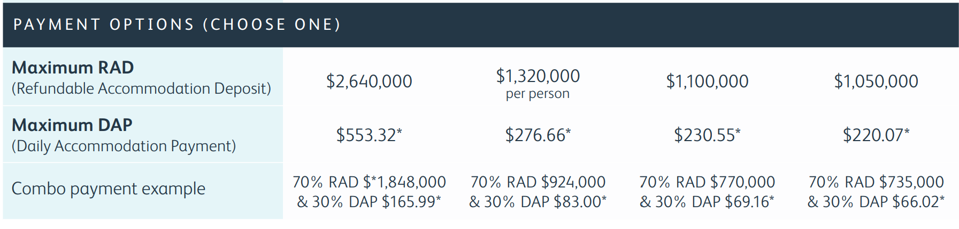Click the 30% DAP $66.02 combo line
This screenshot has width=959, height=229.
[x=876, y=202]
